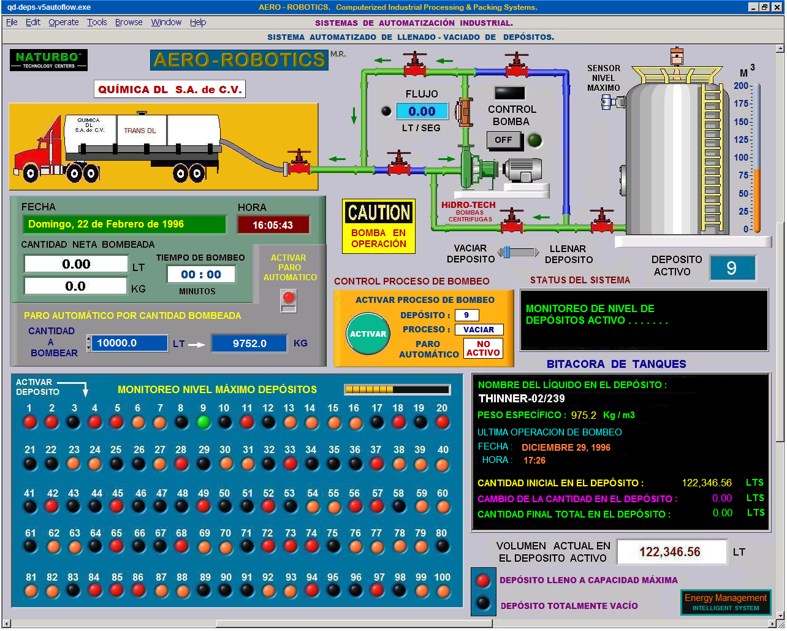
Task: Activate deposit 20 indicator light
Action: [442, 423]
